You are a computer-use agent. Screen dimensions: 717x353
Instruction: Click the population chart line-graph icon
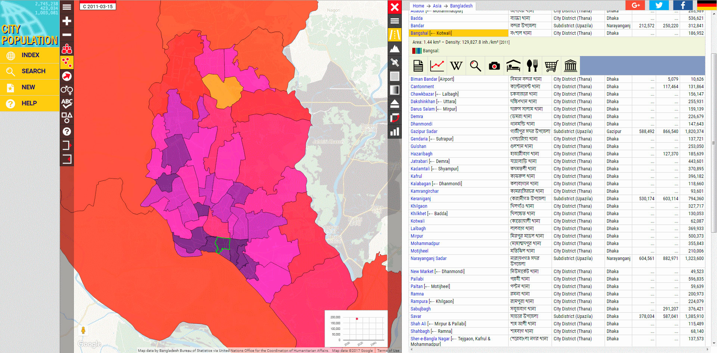pos(437,66)
